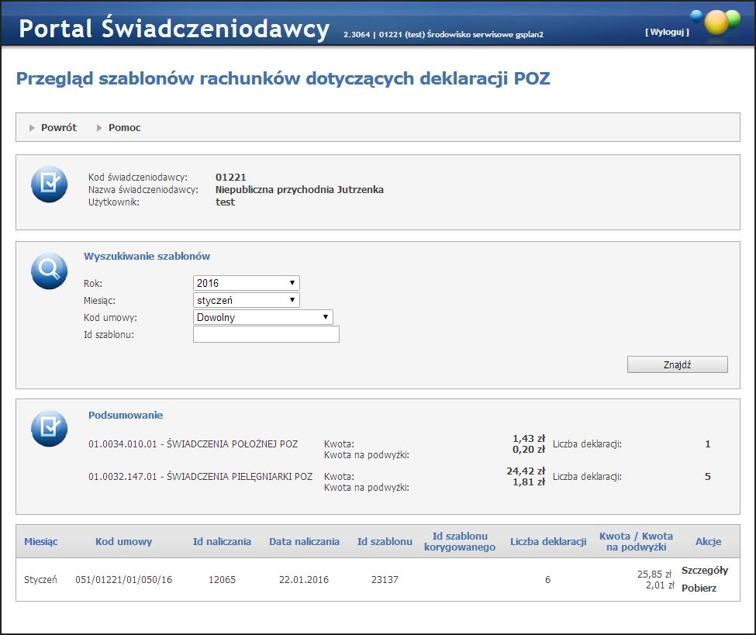Click the Wyszukiwanie szablonów heading
The width and height of the screenshot is (756, 635).
[x=147, y=256]
